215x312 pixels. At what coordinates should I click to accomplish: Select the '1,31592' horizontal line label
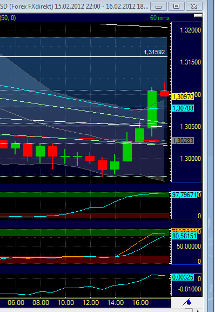pos(154,52)
